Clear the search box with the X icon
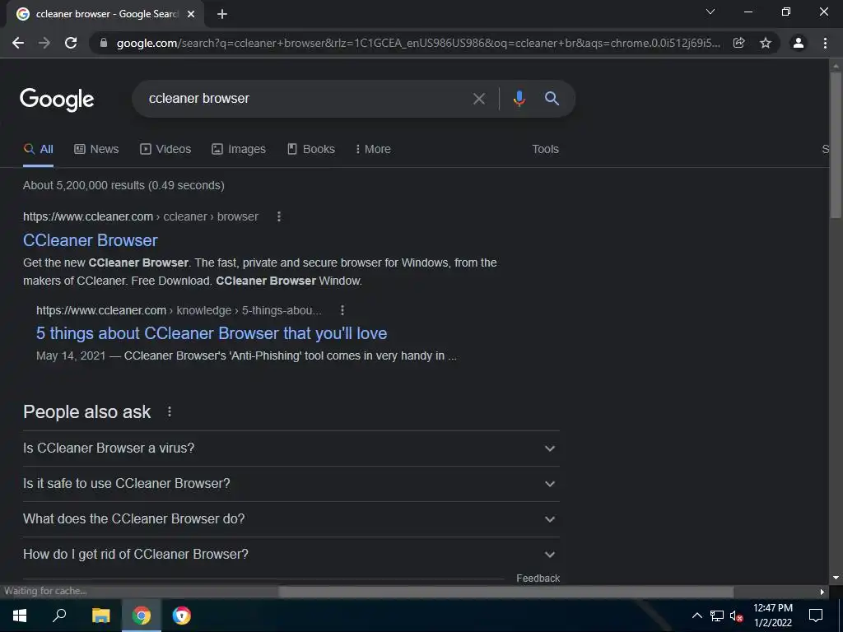 point(478,99)
